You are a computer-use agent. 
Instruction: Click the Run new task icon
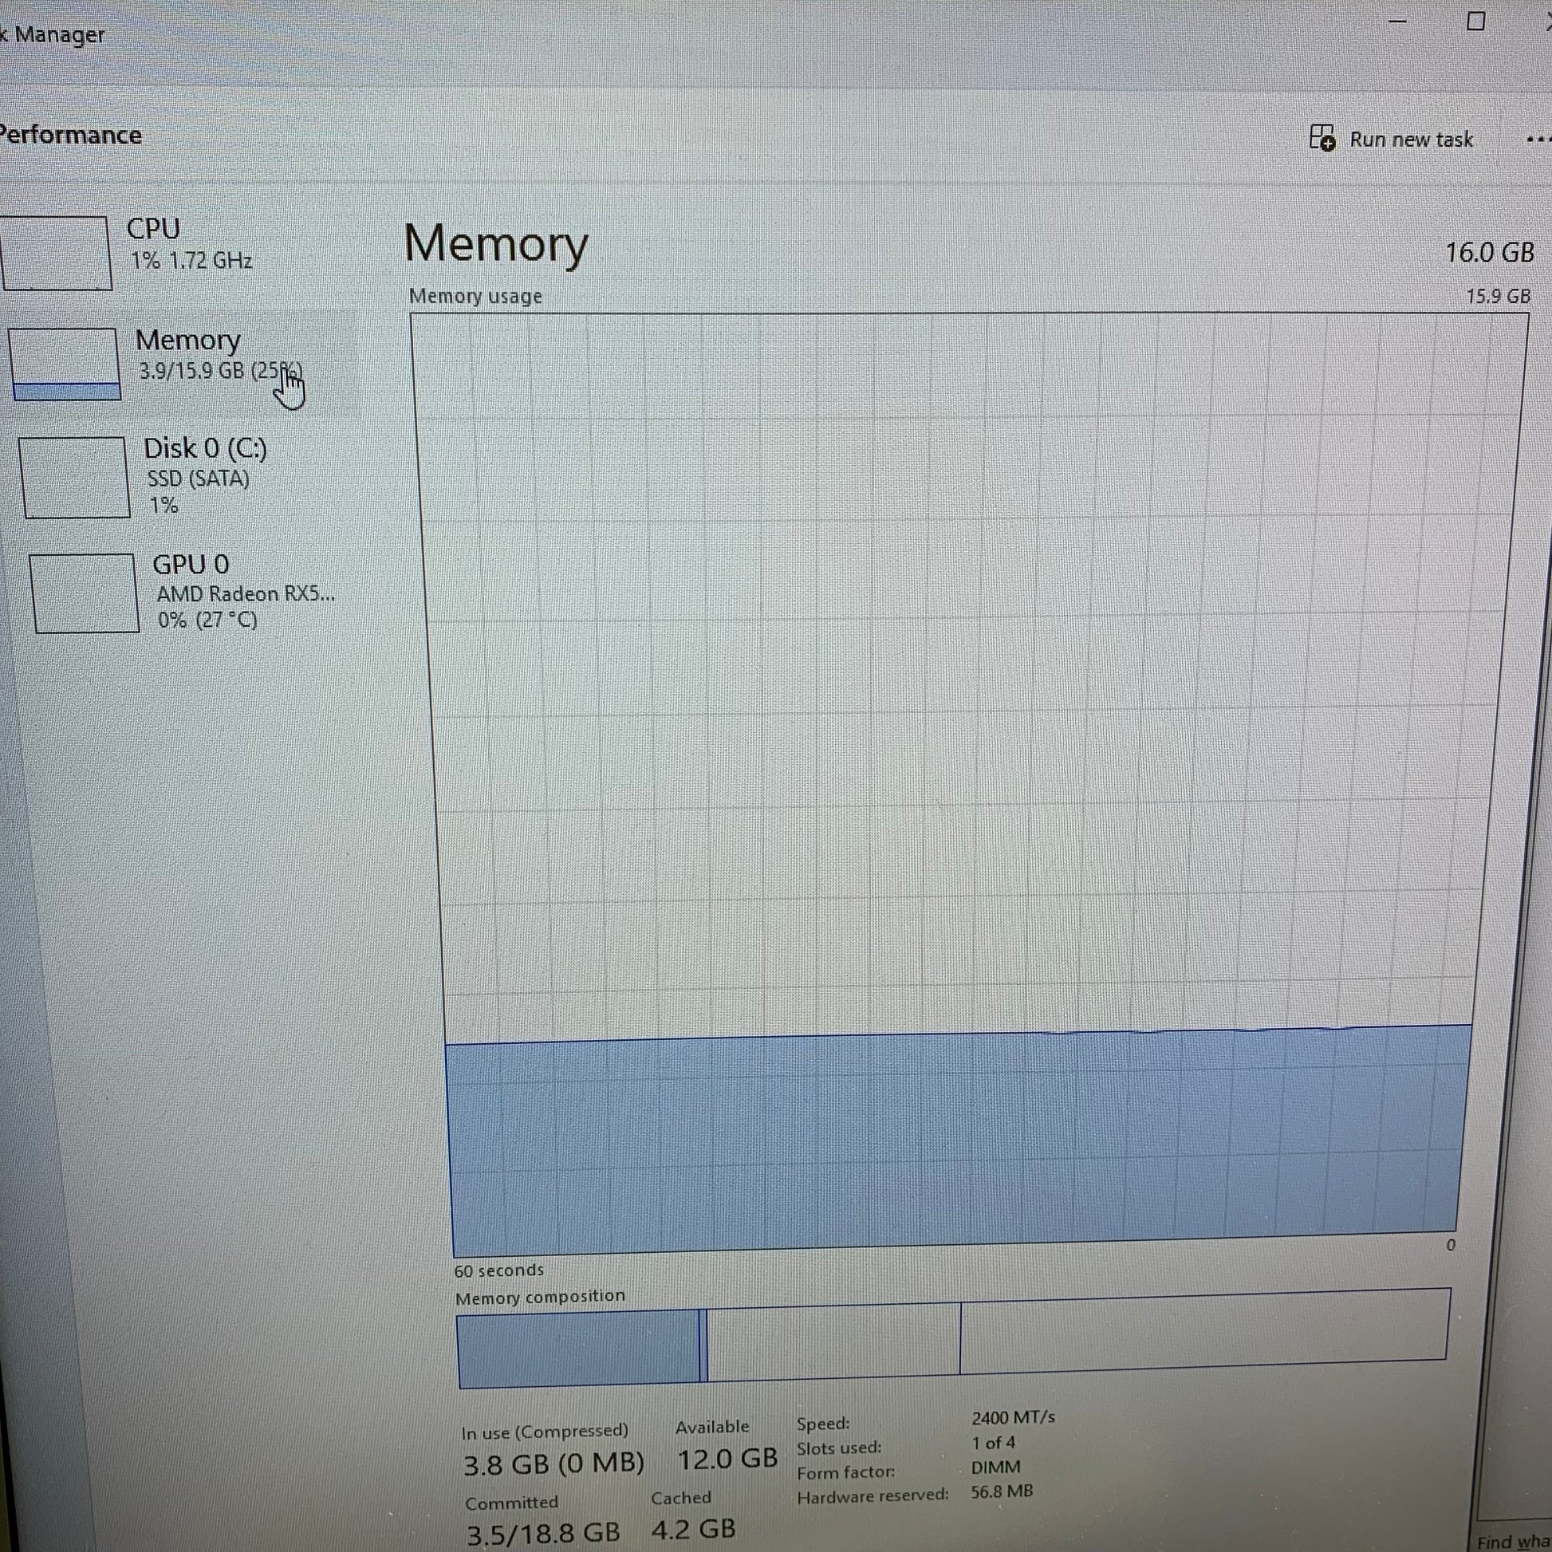1322,137
